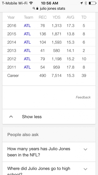Expand 'How many years has Julio Jones' question

pyautogui.click(x=85, y=149)
